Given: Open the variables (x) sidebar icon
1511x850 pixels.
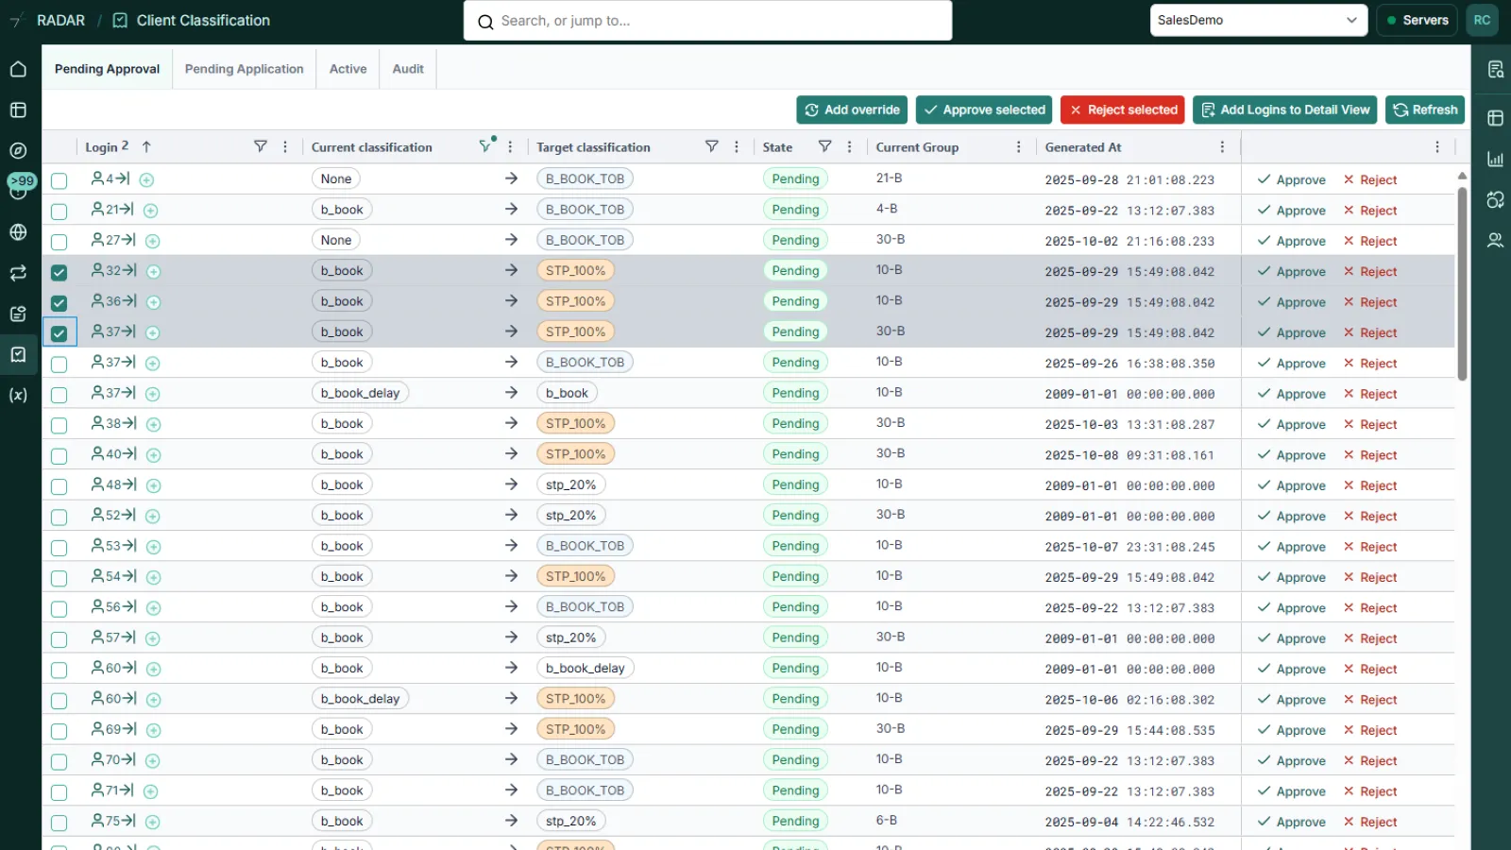Looking at the screenshot, I should coord(18,395).
